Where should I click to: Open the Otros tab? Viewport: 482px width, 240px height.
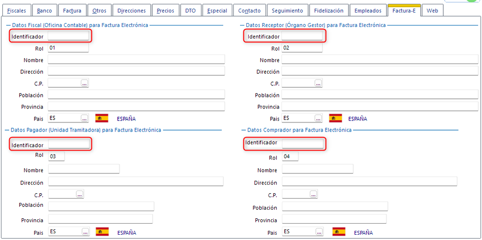pyautogui.click(x=99, y=11)
